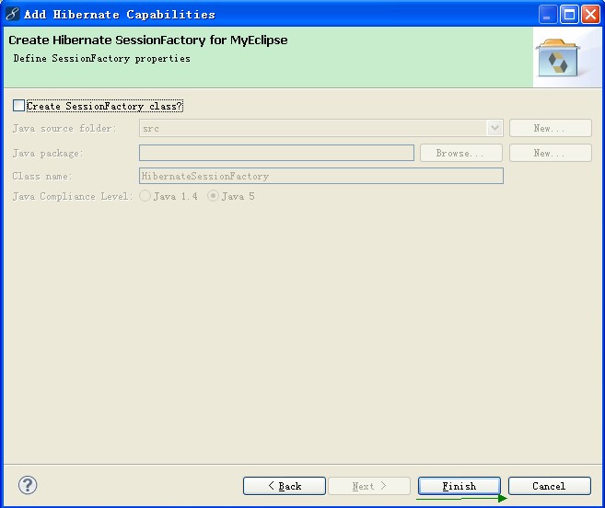
Task: Click New button beside Java source folder
Action: [x=551, y=128]
